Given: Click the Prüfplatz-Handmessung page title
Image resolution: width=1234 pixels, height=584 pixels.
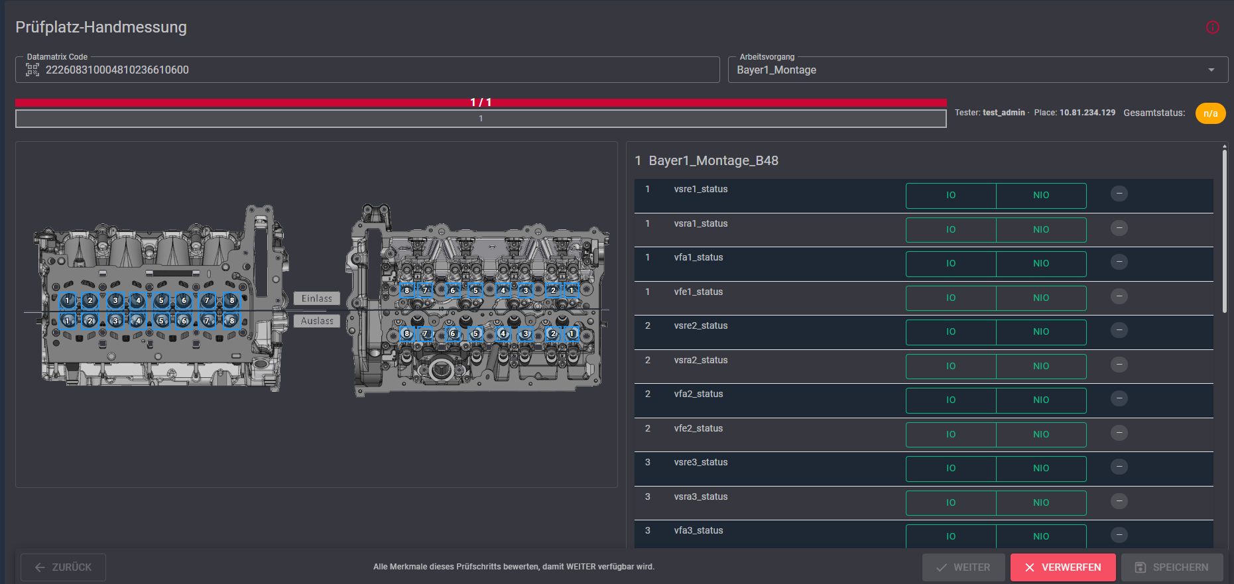Looking at the screenshot, I should [x=101, y=27].
